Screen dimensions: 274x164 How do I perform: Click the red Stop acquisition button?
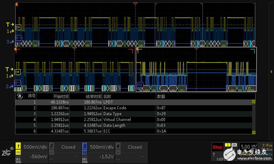point(217,147)
